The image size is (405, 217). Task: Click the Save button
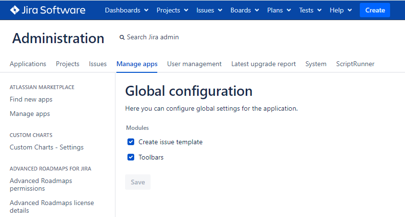click(138, 182)
